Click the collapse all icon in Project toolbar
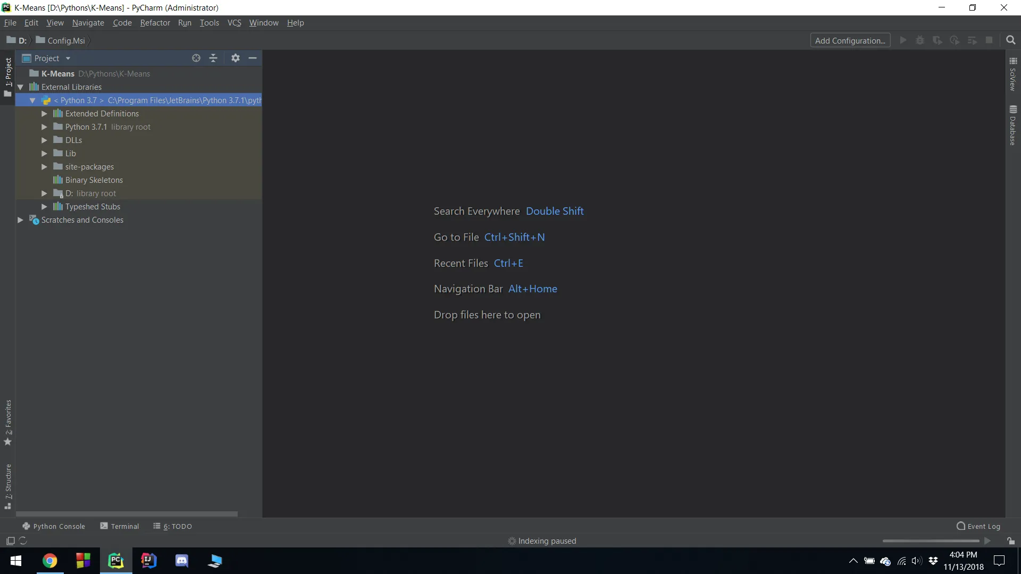The height and width of the screenshot is (574, 1021). point(213,58)
